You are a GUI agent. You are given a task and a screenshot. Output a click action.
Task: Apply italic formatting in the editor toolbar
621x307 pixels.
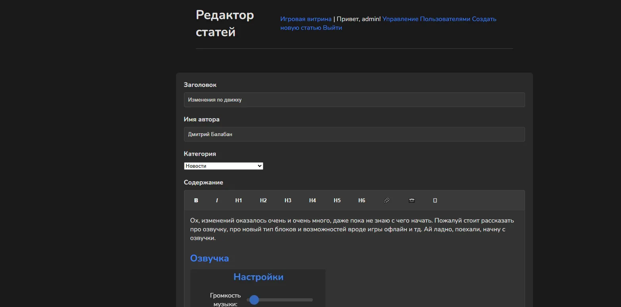[217, 200]
